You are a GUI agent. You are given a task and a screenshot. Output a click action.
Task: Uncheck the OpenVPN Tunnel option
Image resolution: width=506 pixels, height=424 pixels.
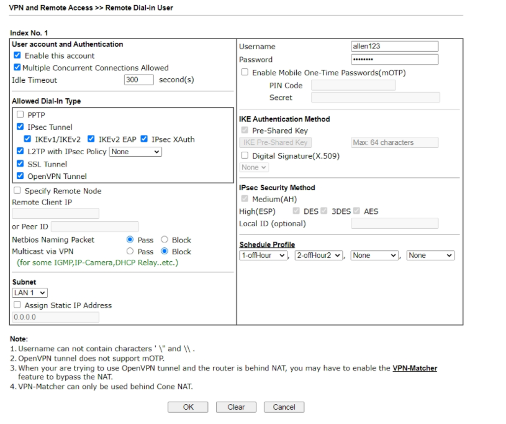(x=20, y=176)
